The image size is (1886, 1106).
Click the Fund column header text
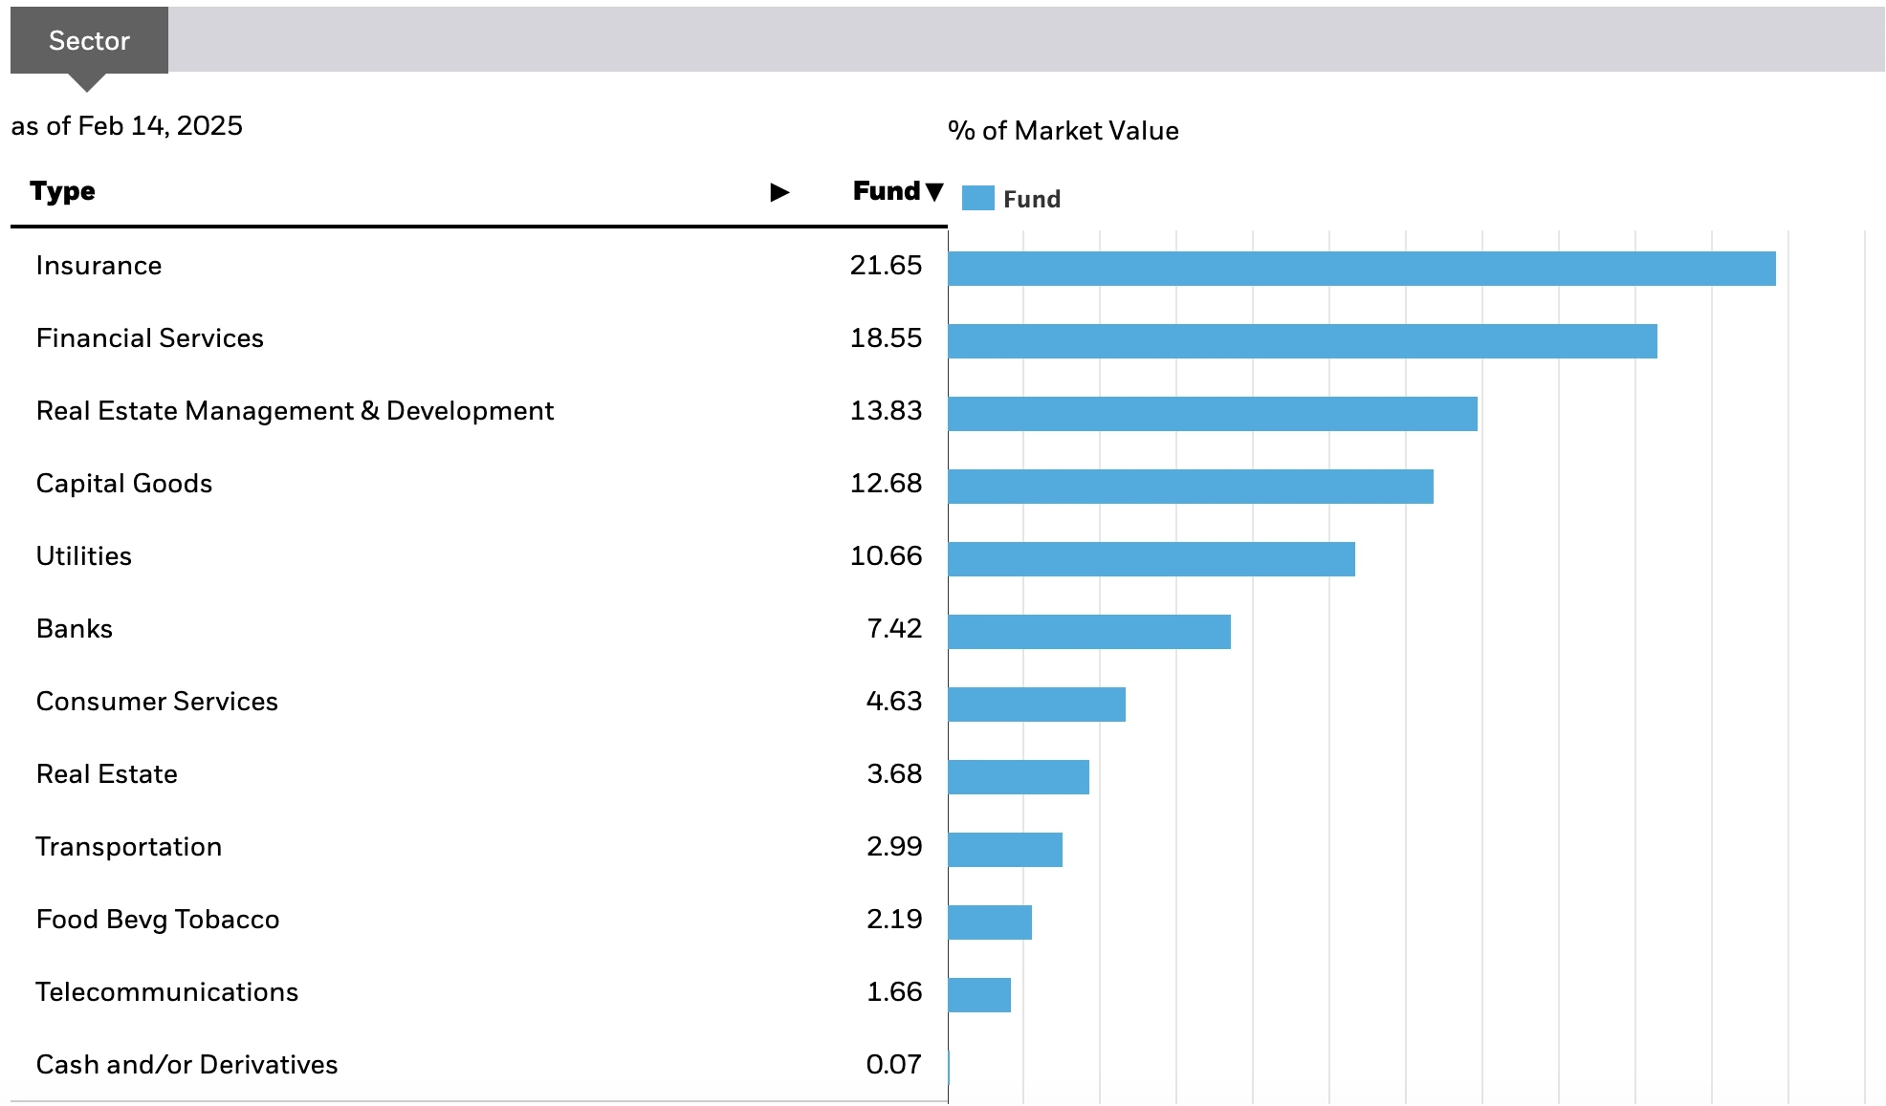coord(886,191)
